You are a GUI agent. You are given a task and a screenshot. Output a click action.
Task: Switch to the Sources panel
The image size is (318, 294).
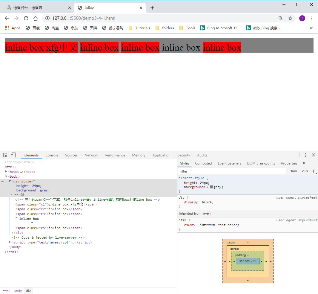[x=71, y=155]
